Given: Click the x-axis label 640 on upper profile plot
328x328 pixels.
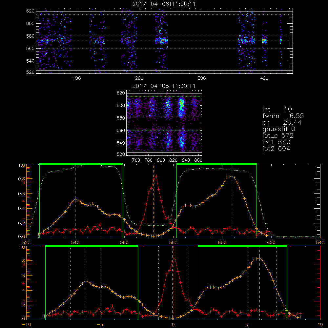Looking at the screenshot, I should (320, 243).
